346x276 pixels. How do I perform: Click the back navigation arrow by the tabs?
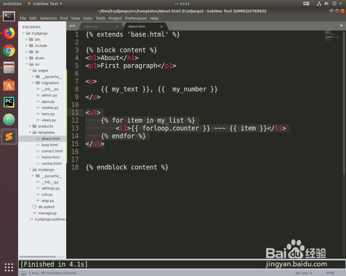(70, 26)
